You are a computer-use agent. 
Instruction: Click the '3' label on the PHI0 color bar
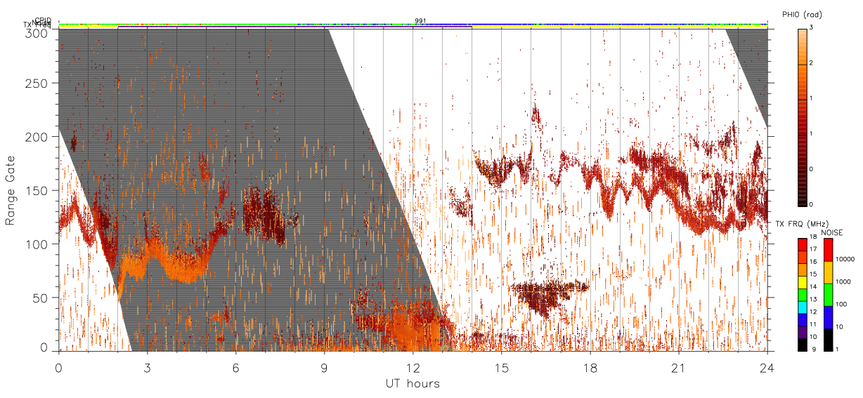(812, 28)
